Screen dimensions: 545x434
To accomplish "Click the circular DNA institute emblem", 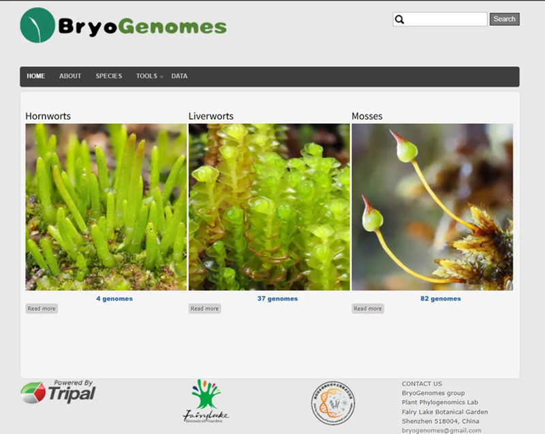I will 333,403.
